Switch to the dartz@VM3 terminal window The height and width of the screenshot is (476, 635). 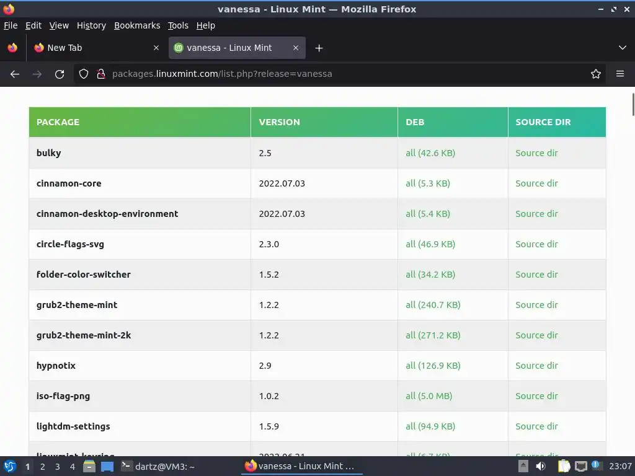(x=158, y=467)
